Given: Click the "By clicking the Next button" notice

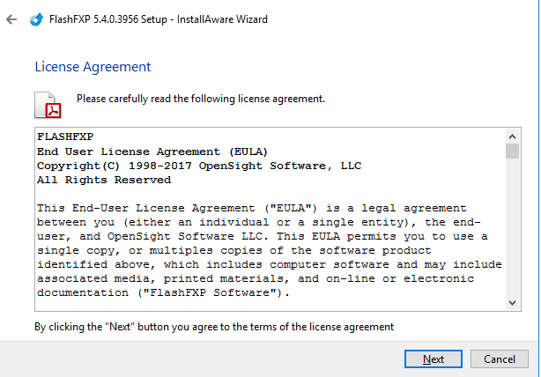Looking at the screenshot, I should [214, 327].
